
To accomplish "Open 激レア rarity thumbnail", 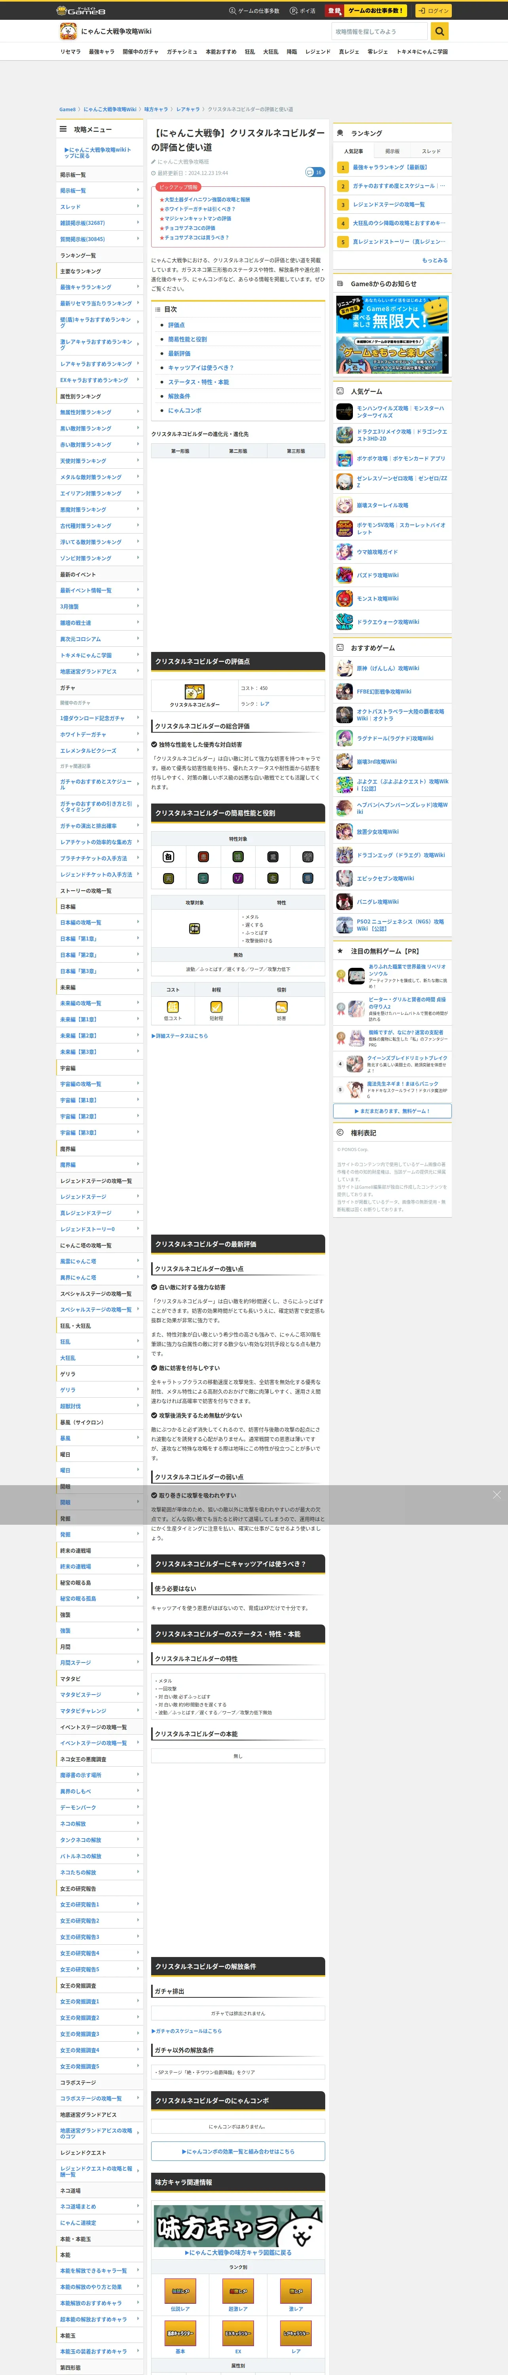I will (x=296, y=2291).
